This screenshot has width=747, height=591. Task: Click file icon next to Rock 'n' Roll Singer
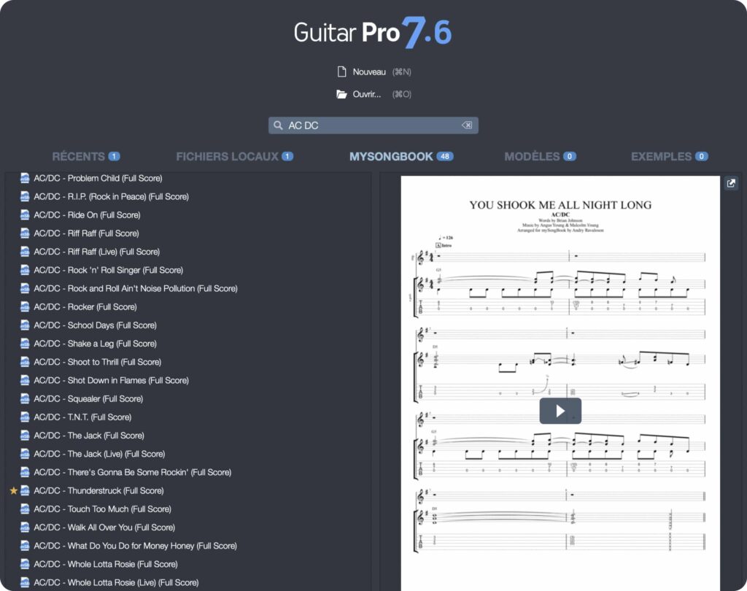(x=25, y=270)
